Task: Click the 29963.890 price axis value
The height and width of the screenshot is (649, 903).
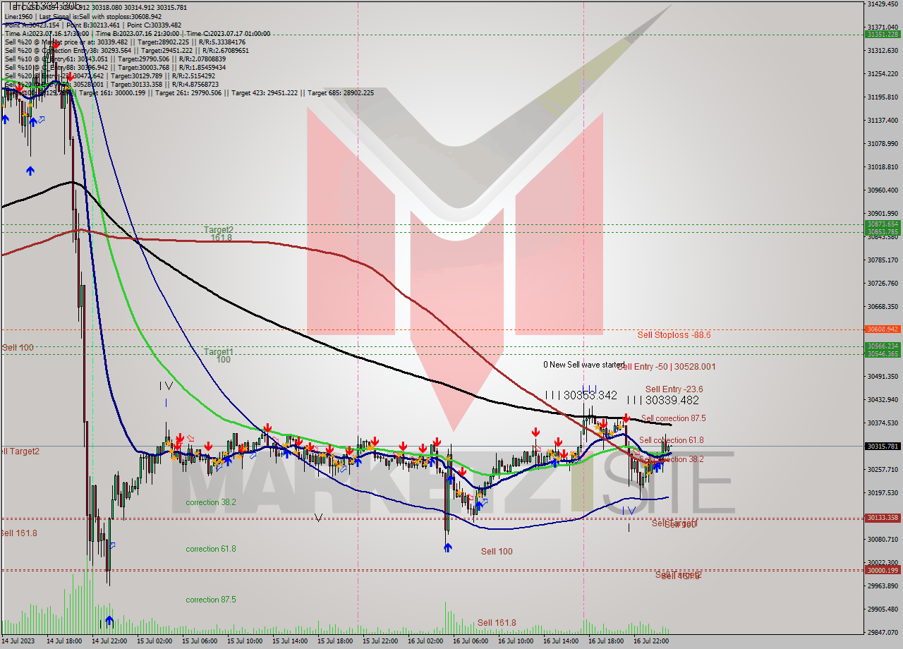Action: [882, 586]
